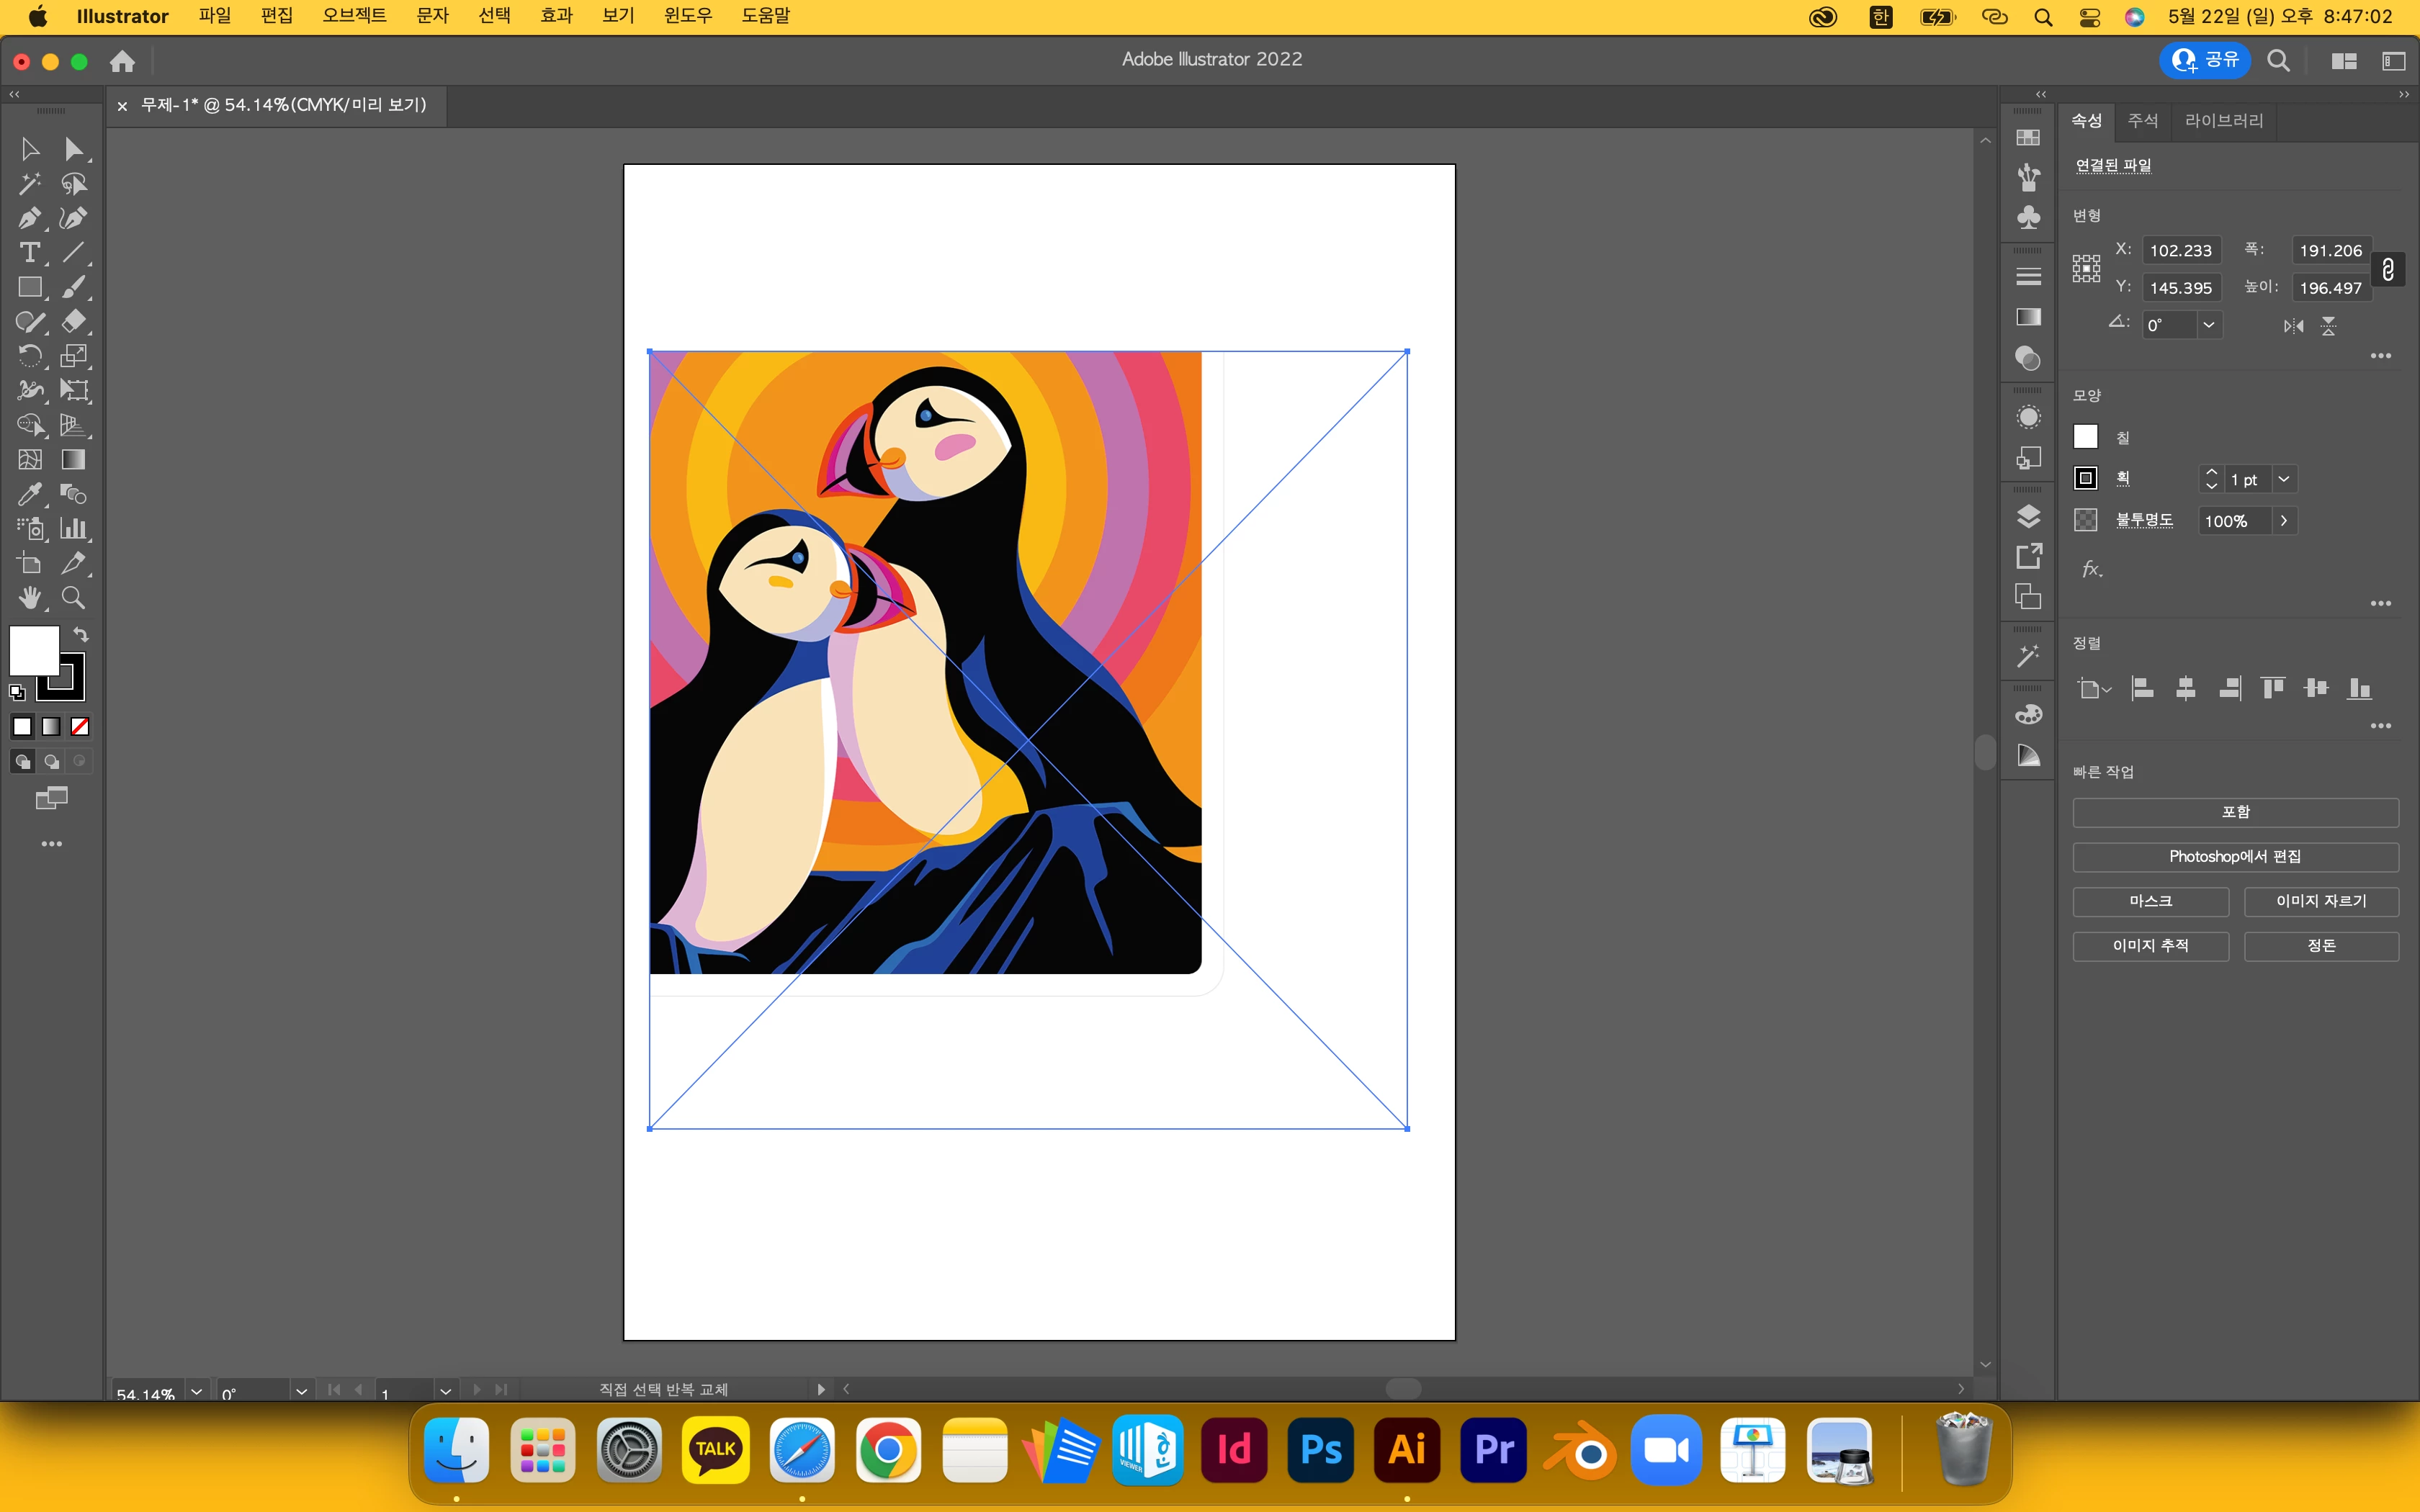
Task: Click the white fill swatch in properties
Action: 2085,437
